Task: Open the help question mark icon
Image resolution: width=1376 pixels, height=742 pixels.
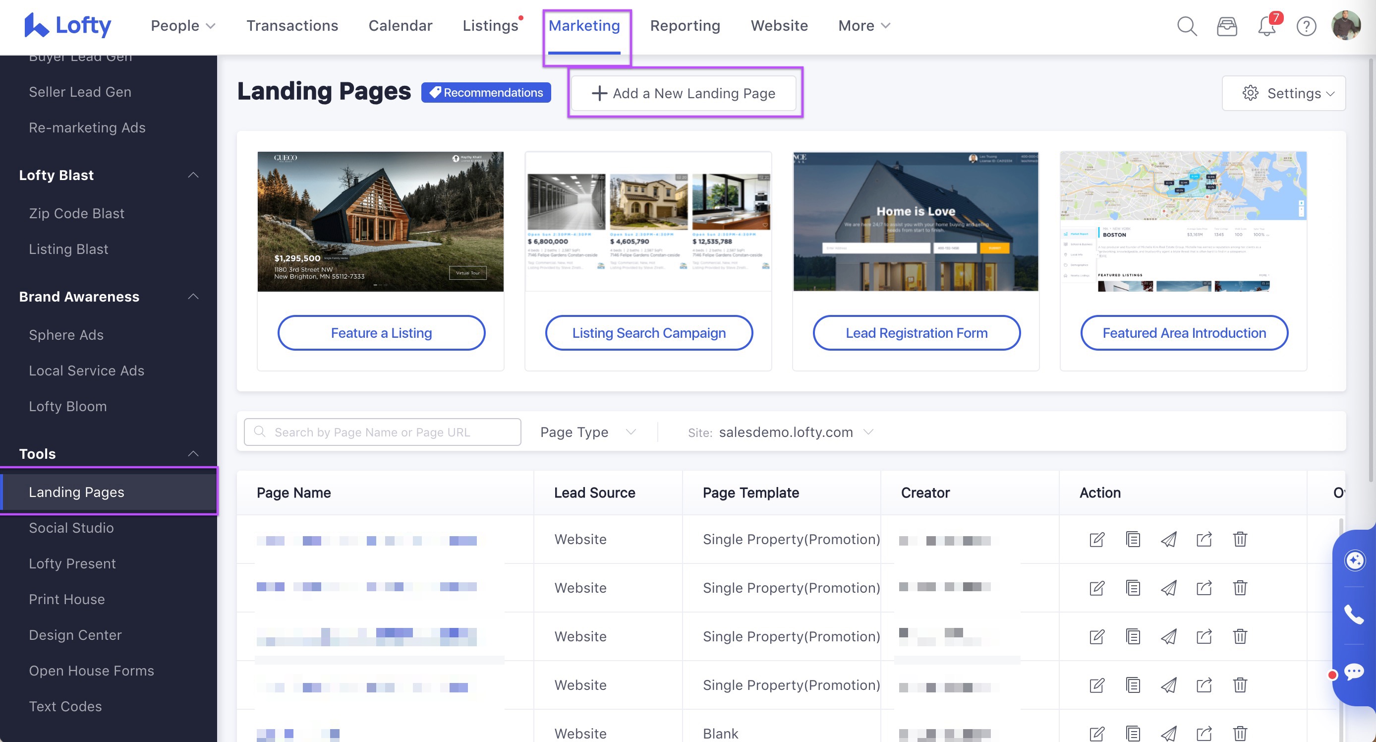Action: pyautogui.click(x=1307, y=26)
